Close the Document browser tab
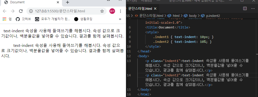 click(x=58, y=2)
